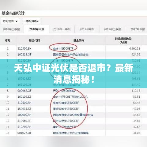
Task: Switch to the 2017年年报 tab
Action: pyautogui.click(x=87, y=29)
